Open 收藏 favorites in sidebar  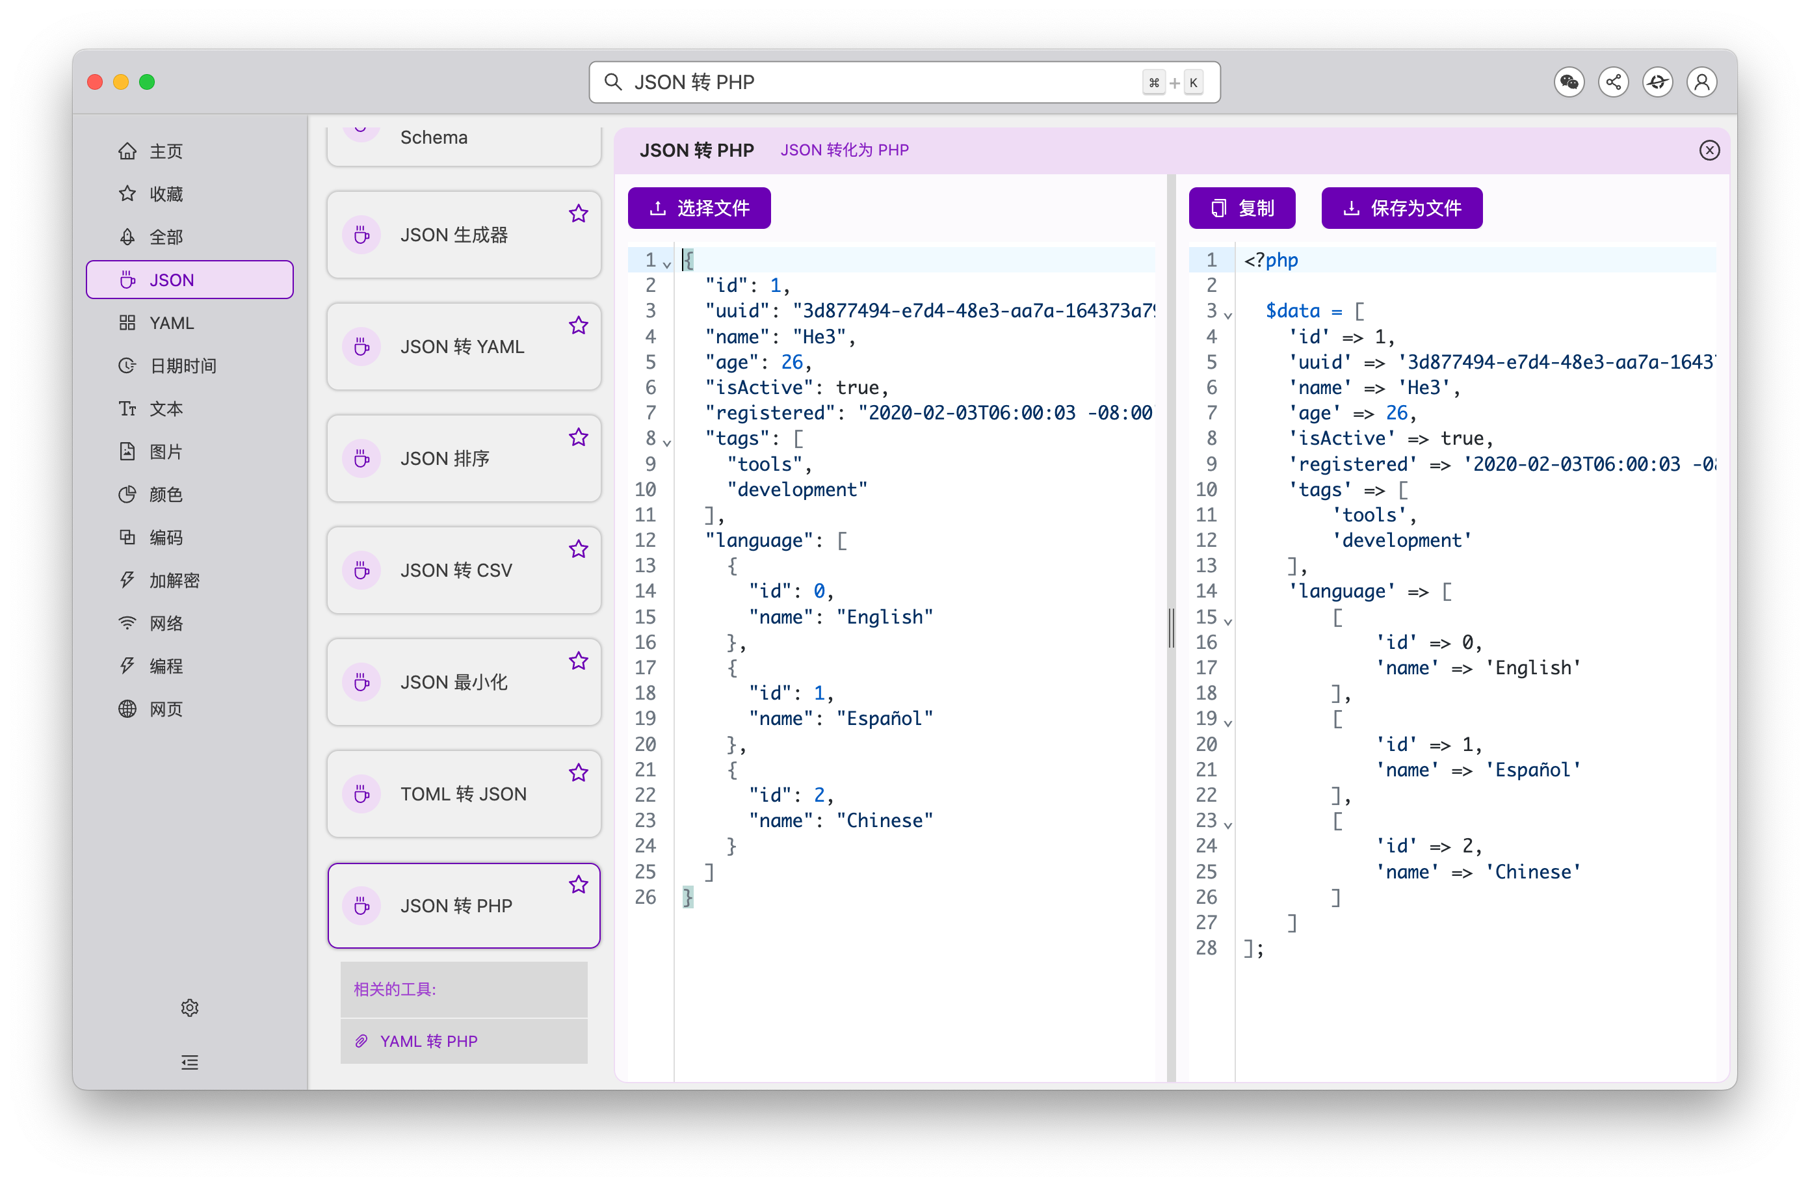point(189,193)
